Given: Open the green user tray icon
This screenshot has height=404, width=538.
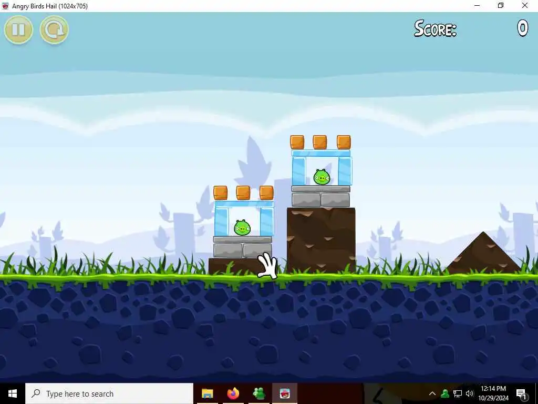Looking at the screenshot, I should click(445, 393).
